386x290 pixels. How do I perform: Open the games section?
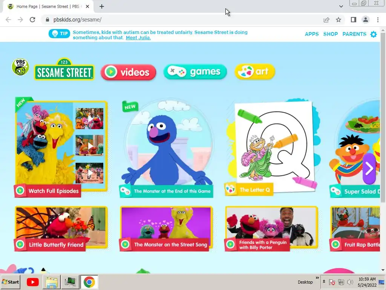[195, 72]
